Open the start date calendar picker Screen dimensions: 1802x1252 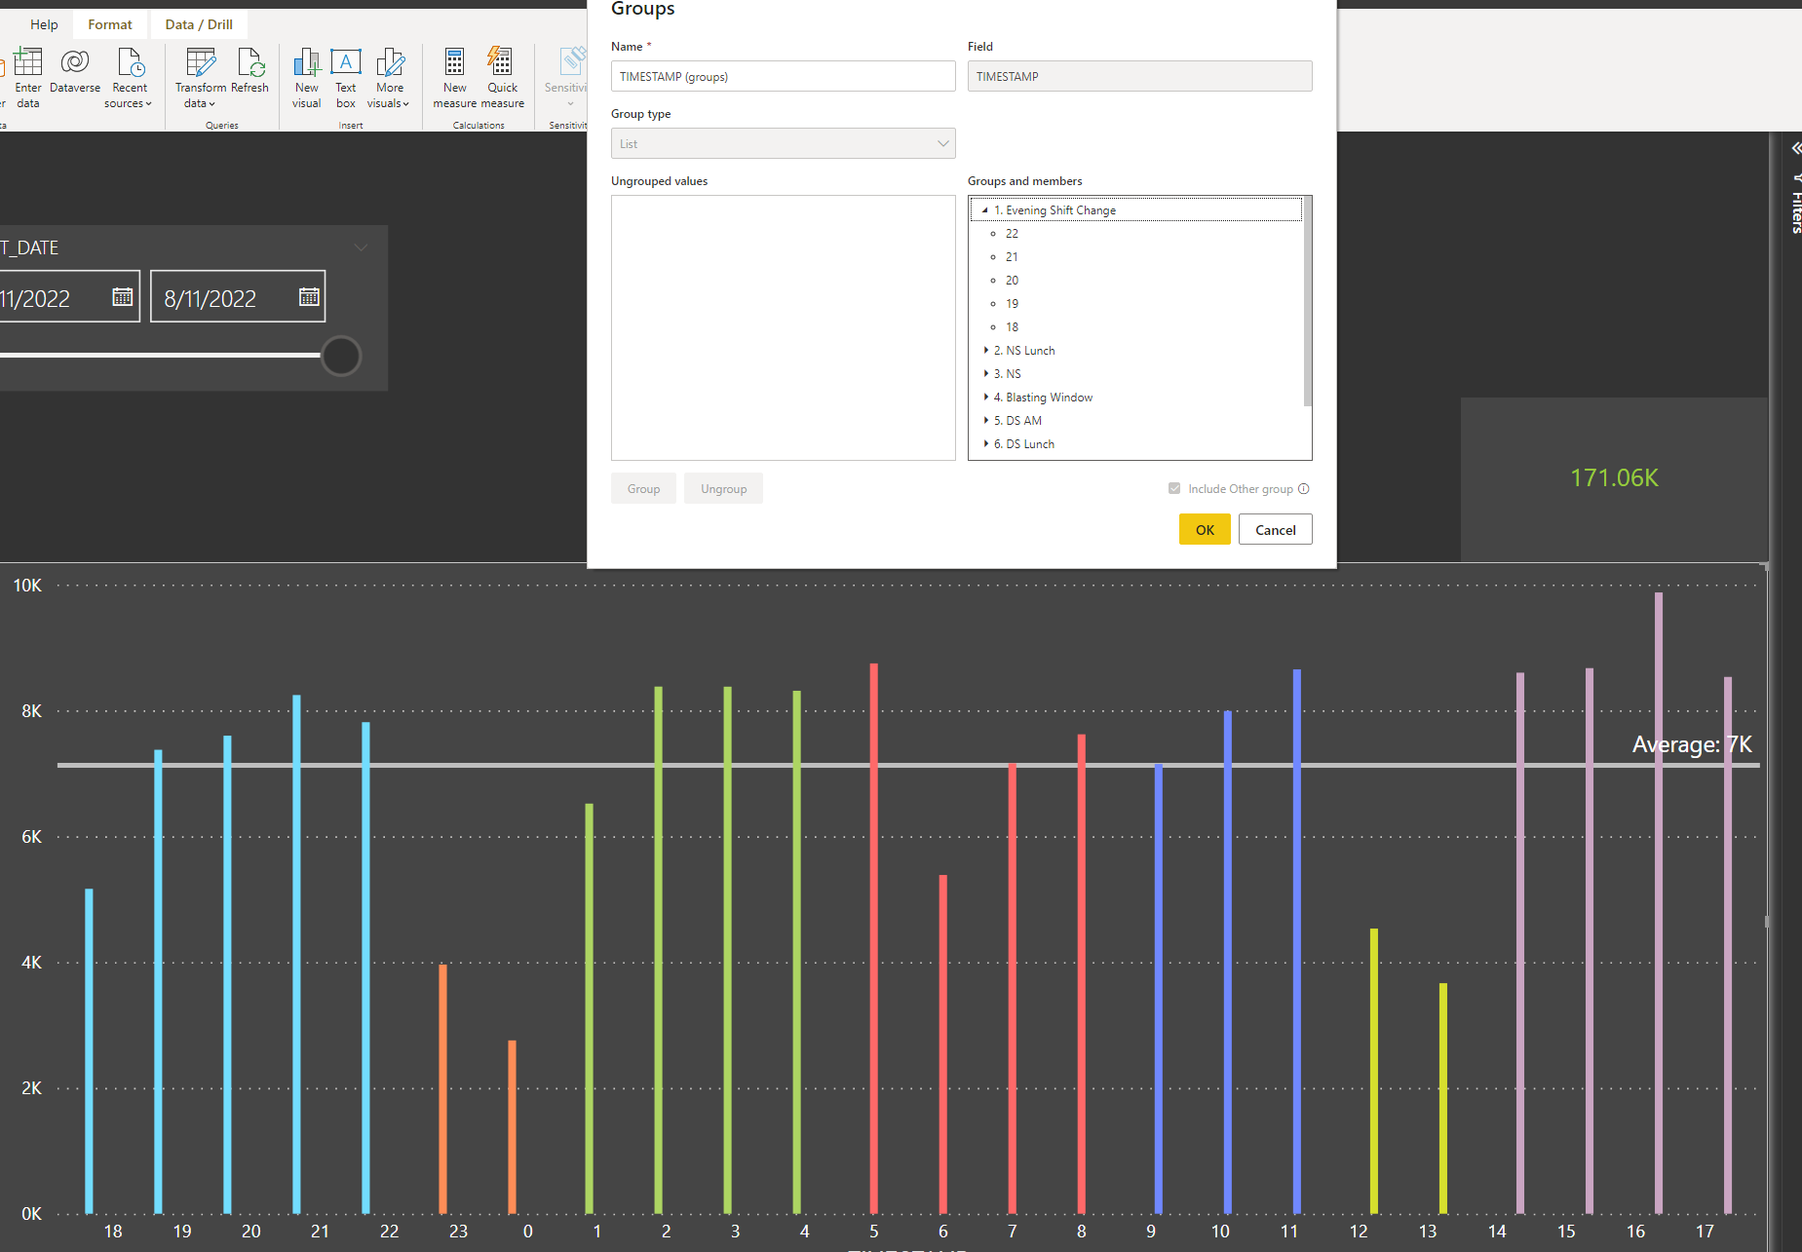123,297
